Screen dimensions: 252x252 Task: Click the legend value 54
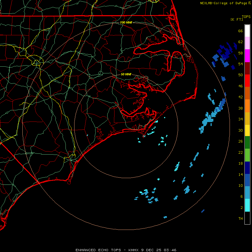tap(241, 64)
